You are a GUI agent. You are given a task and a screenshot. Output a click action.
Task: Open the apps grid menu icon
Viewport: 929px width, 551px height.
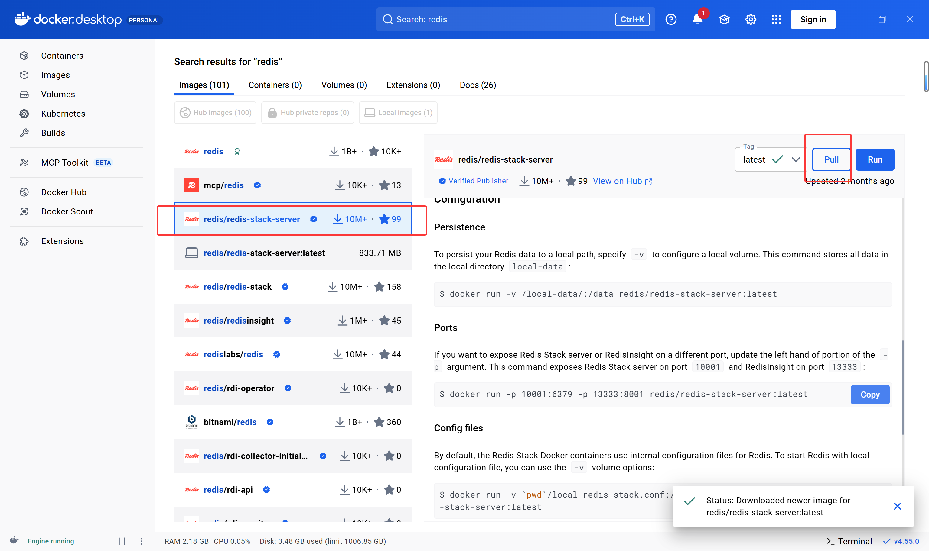(776, 19)
